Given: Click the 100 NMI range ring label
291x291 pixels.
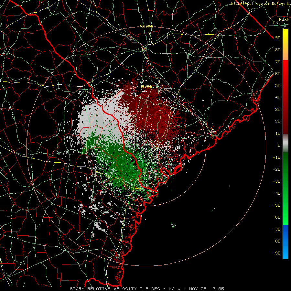Looking at the screenshot, I should click(146, 27).
